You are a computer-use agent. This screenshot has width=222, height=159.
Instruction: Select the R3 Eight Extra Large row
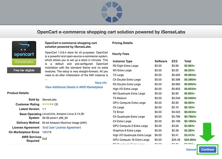pyautogui.click(x=155, y=66)
